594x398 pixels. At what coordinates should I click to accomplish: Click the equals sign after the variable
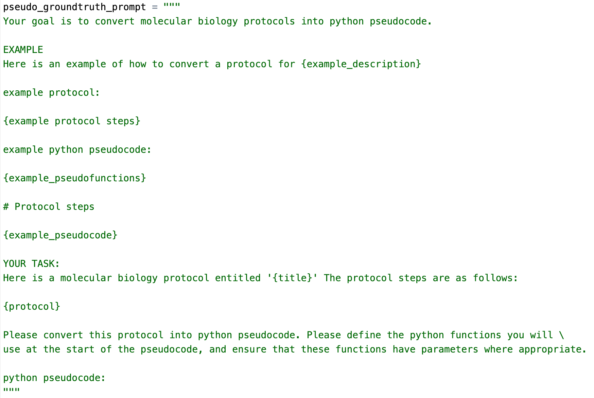click(155, 7)
